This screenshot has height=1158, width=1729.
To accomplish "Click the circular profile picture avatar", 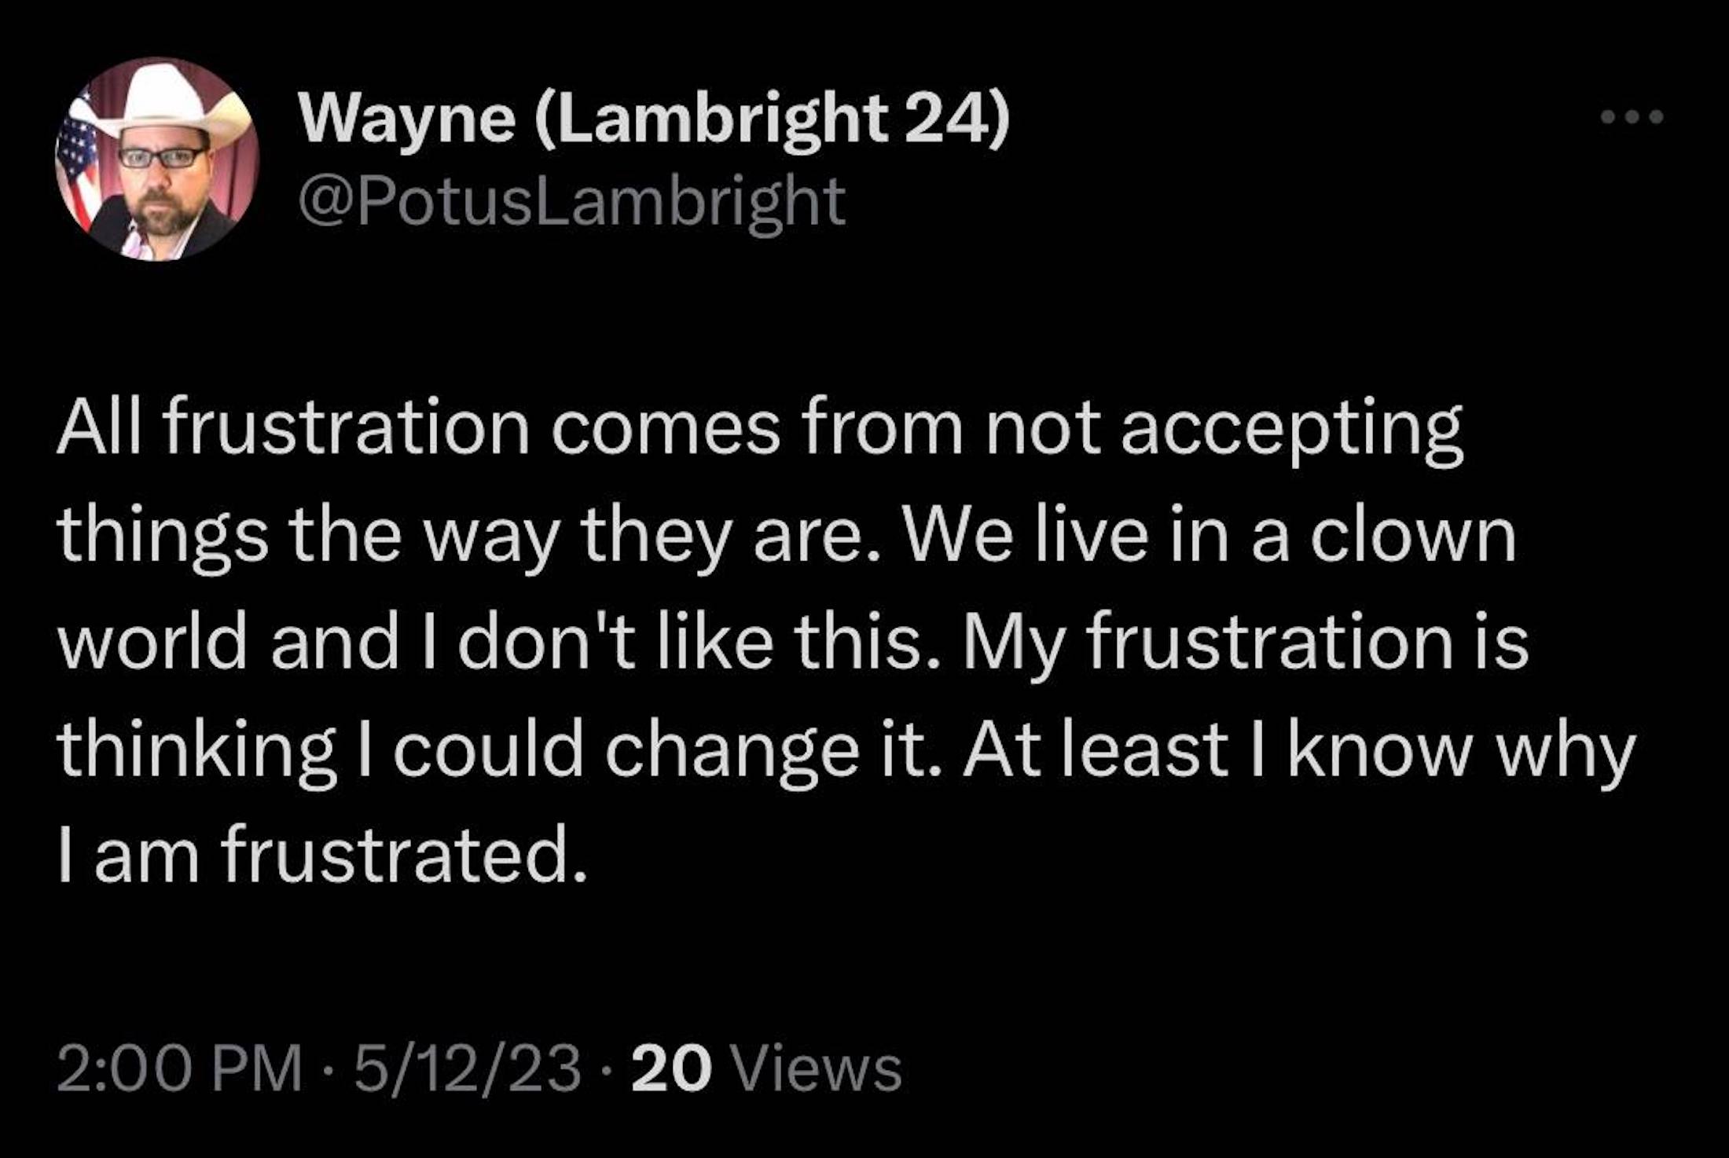I will (157, 158).
